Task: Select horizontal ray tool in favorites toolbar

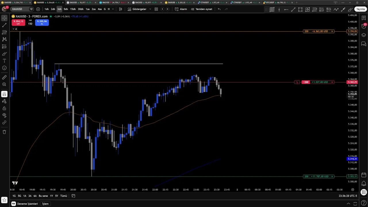Action: [286, 9]
